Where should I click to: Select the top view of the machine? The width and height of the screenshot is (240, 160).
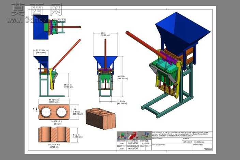click(57, 27)
